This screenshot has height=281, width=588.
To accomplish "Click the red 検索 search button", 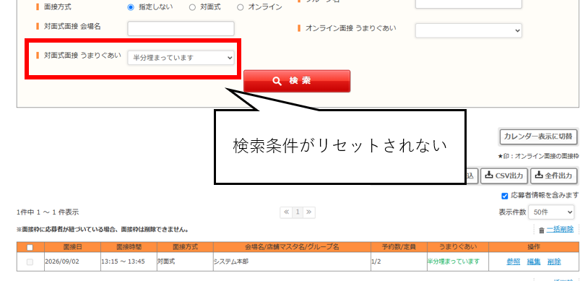I will (297, 81).
